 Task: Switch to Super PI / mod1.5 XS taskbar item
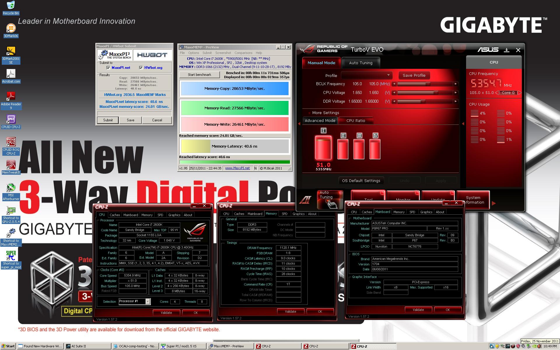coord(183,346)
